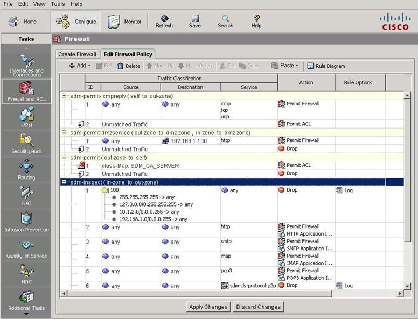Select Firewall and ACL task
Screen dimensions: 418x319
tap(26, 91)
